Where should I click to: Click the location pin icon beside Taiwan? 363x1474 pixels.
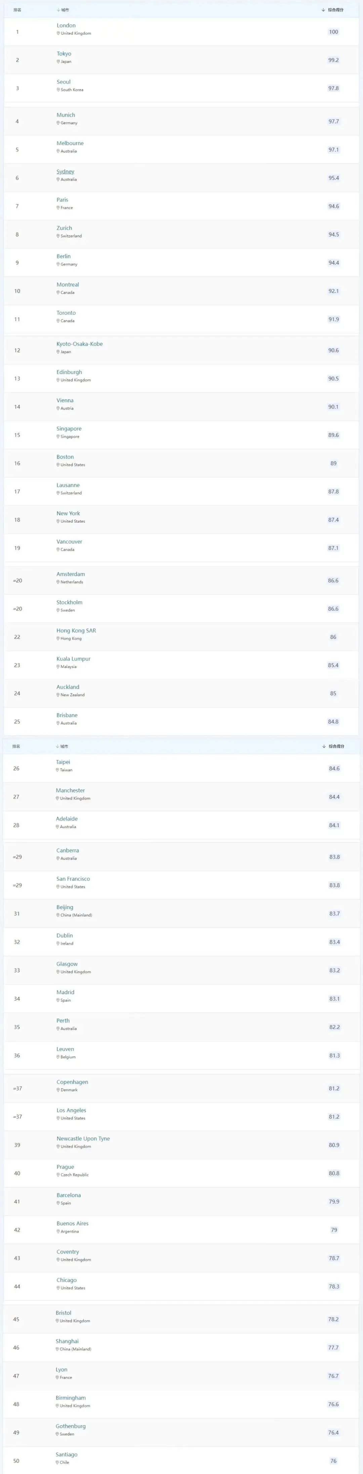58,770
